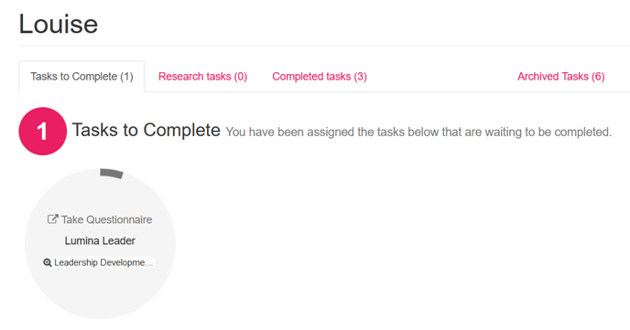Open the Archived Tasks (6) tab

(561, 76)
